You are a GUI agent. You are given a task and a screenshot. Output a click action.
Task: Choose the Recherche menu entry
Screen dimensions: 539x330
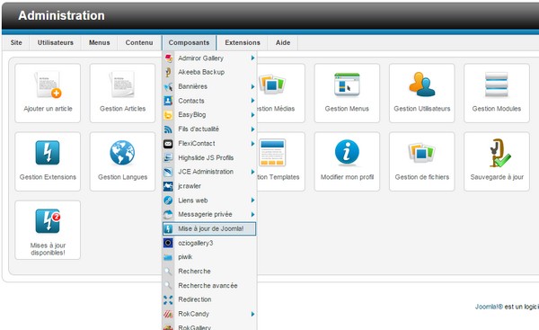click(x=209, y=272)
